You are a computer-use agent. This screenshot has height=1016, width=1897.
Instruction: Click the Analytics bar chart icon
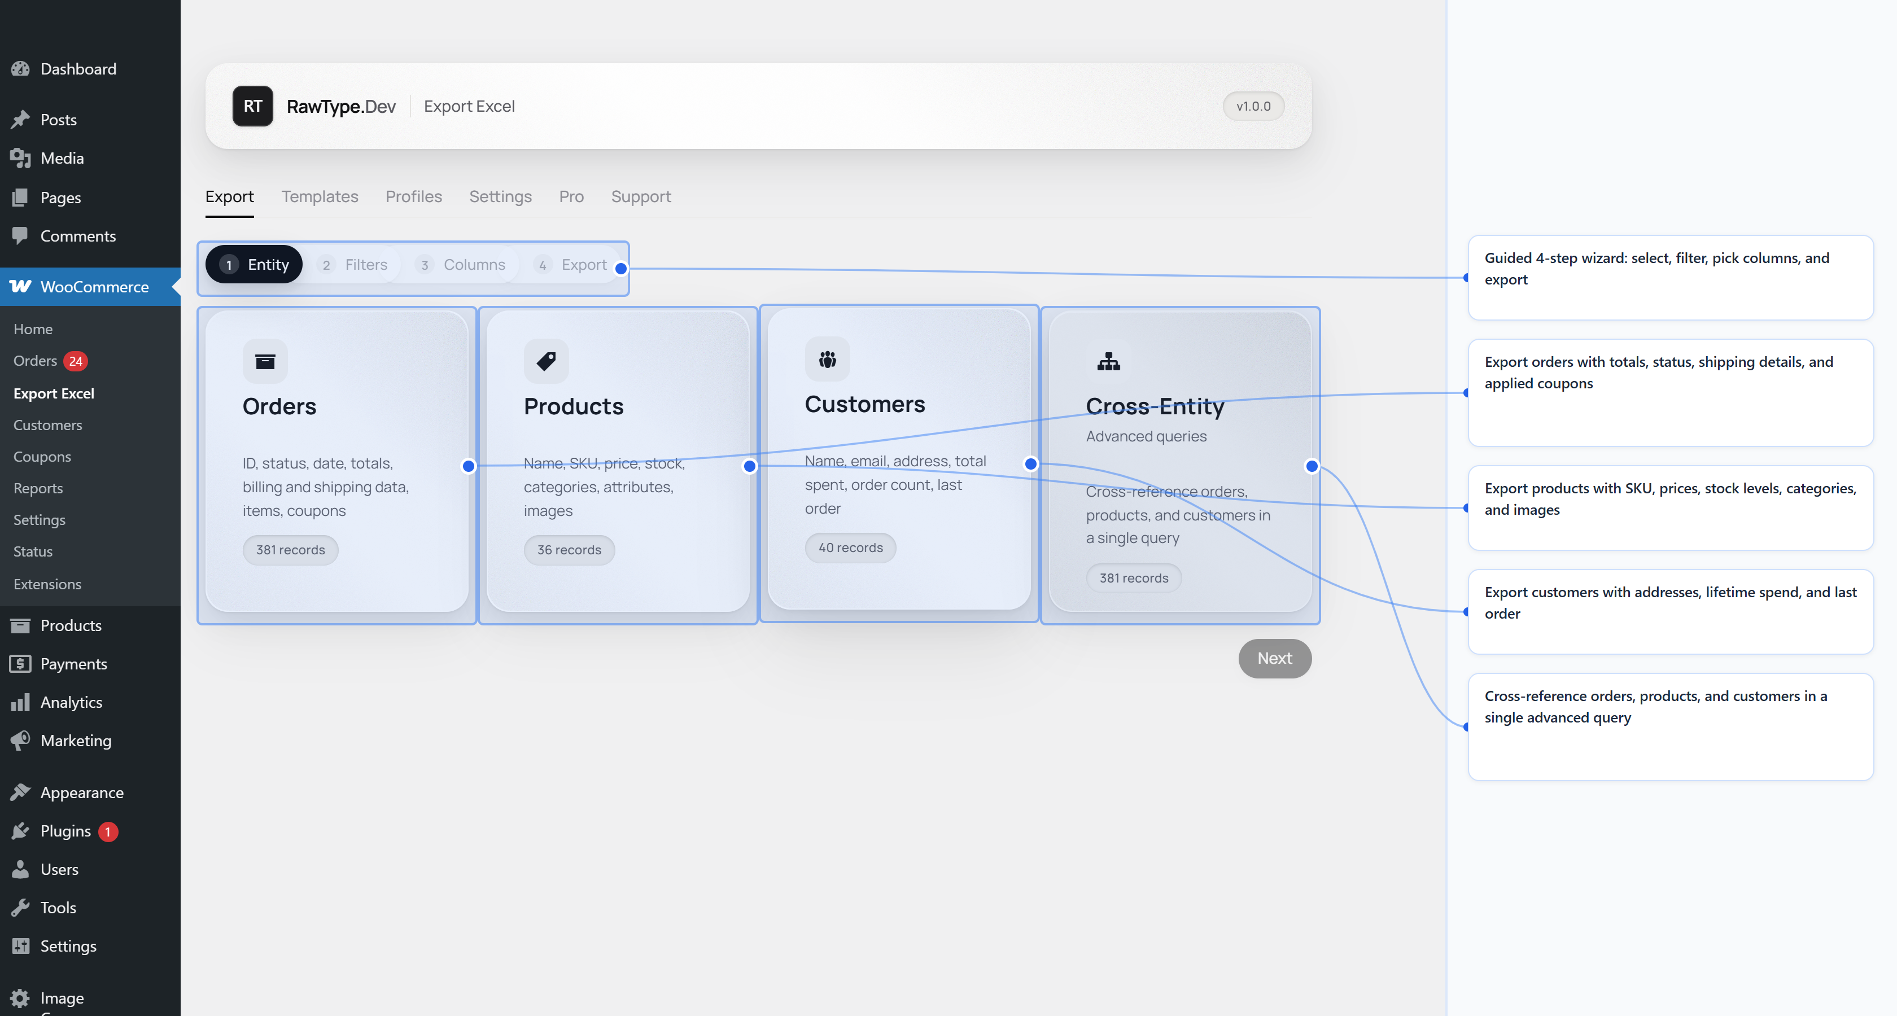21,702
